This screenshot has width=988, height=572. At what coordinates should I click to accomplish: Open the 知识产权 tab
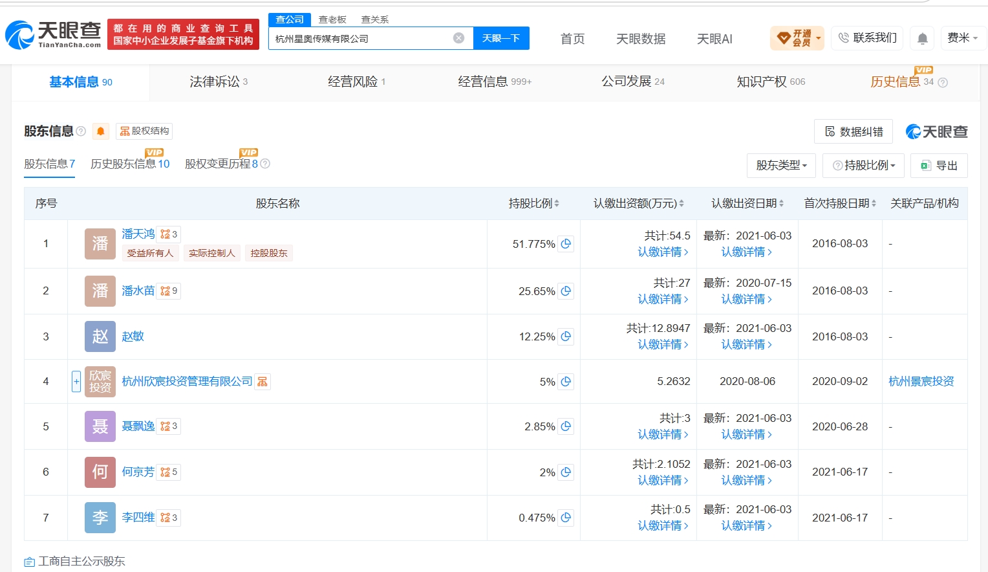(x=771, y=82)
